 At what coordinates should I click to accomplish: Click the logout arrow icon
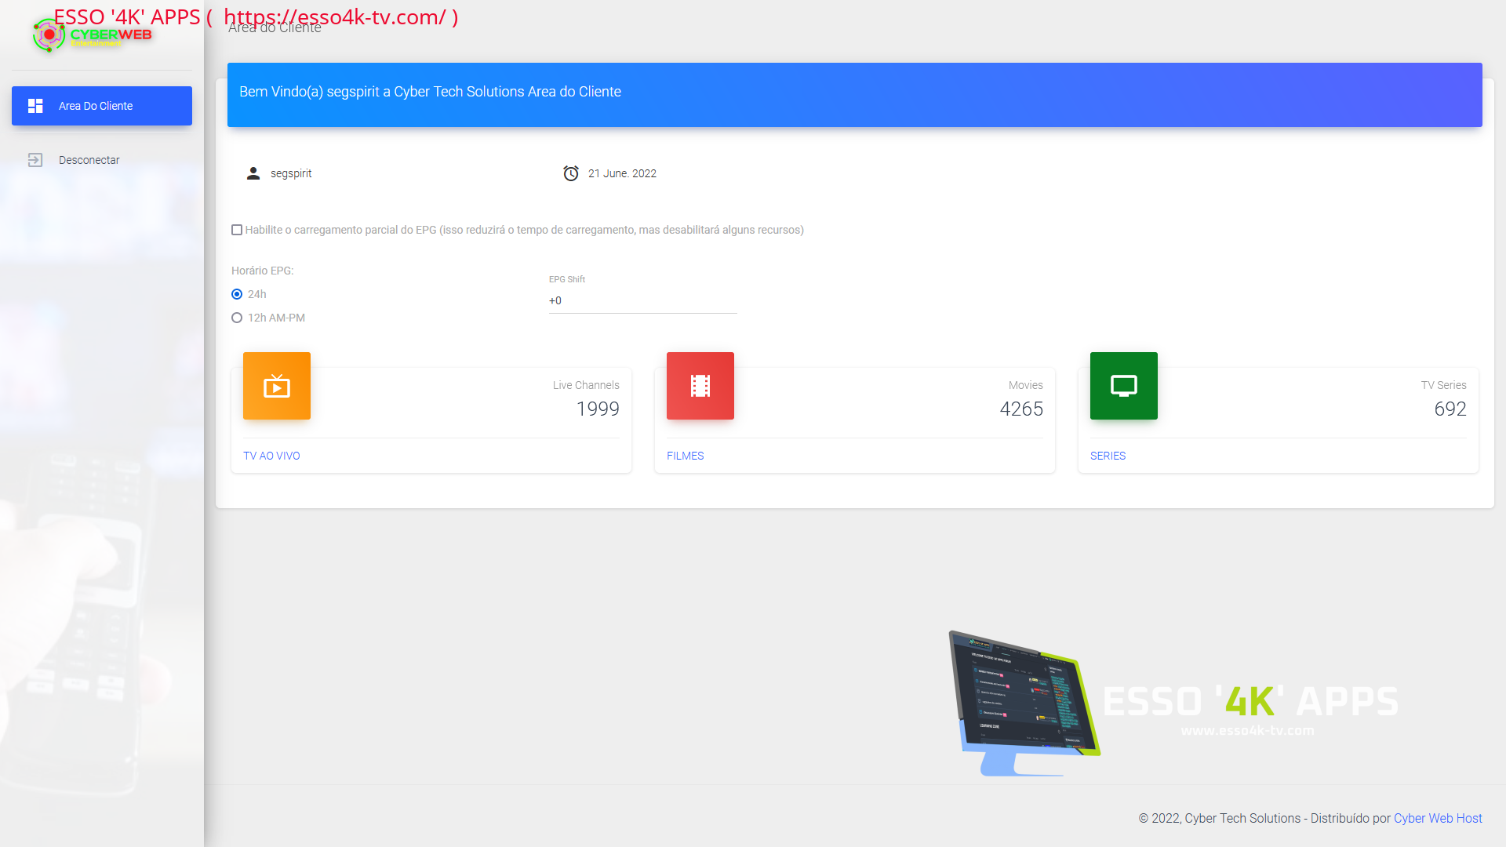click(35, 160)
